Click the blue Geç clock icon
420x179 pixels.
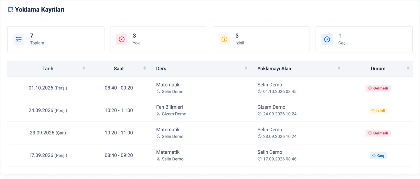(x=327, y=39)
